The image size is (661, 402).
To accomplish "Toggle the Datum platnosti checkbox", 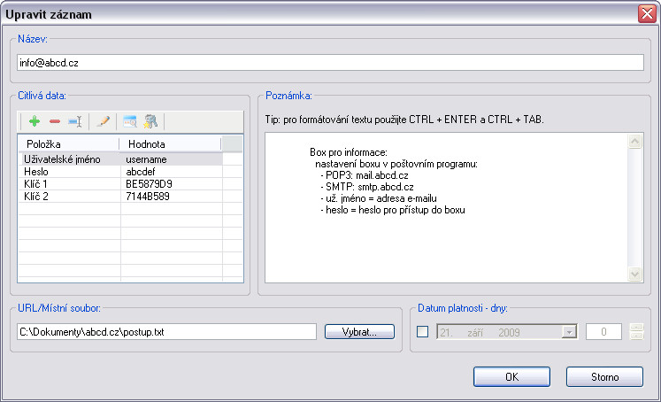I will tap(422, 331).
